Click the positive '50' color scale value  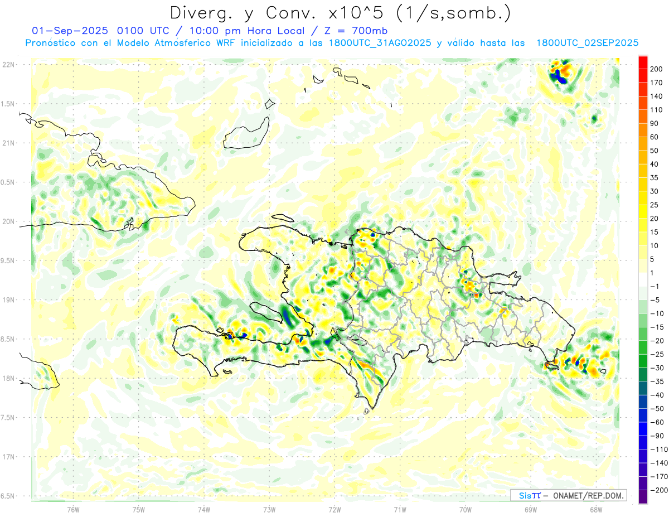[x=655, y=151]
